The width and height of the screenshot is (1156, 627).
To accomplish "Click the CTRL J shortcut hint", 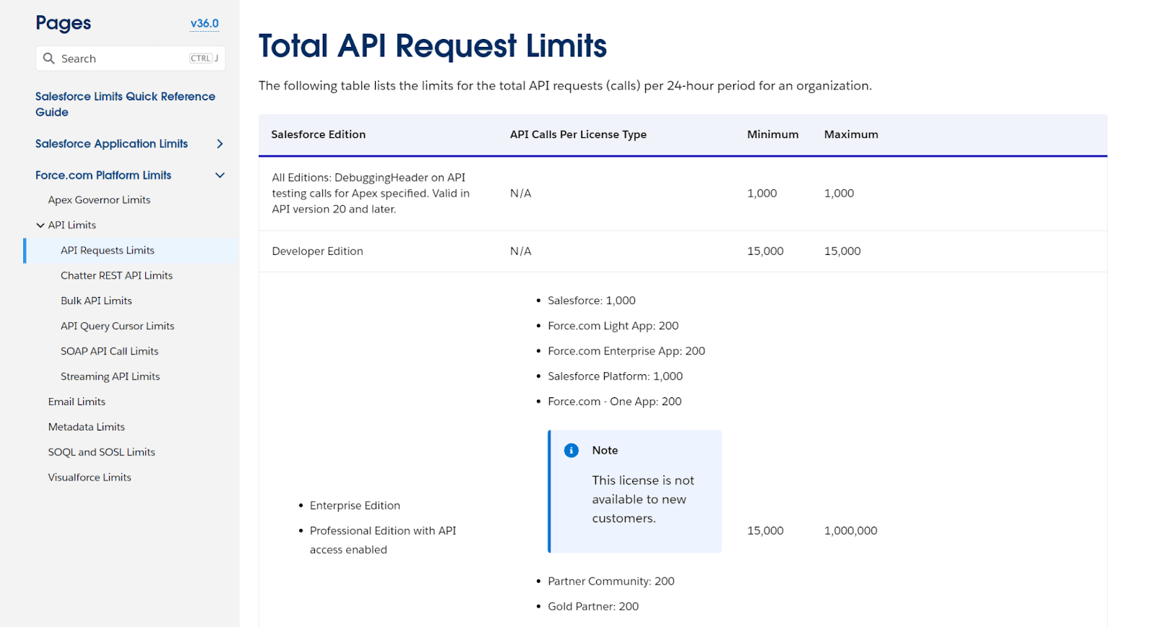I will (204, 59).
